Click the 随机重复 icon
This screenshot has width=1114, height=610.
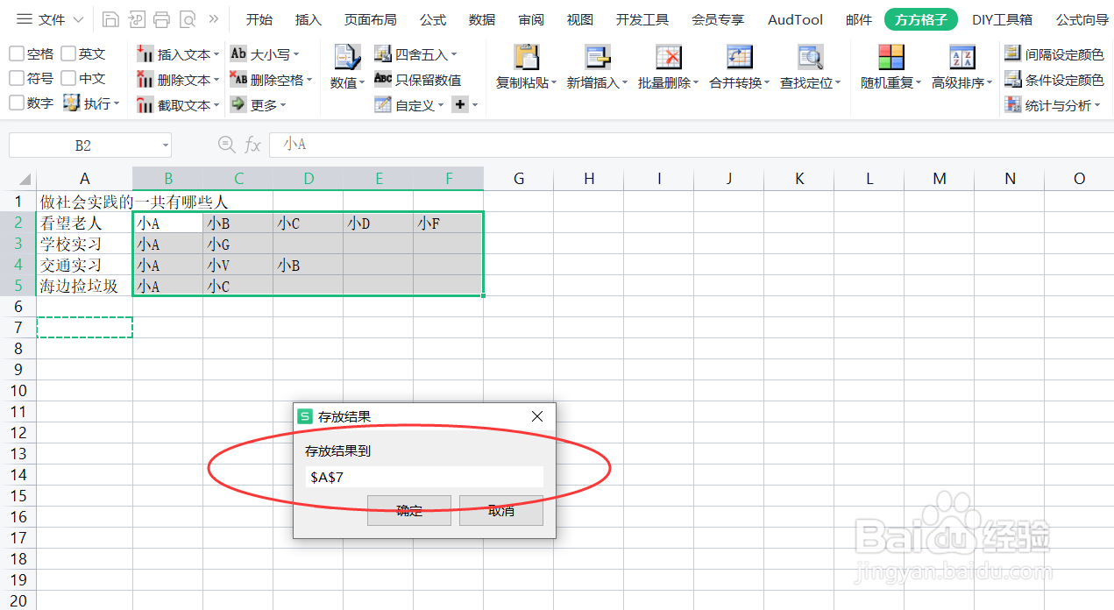coord(891,58)
